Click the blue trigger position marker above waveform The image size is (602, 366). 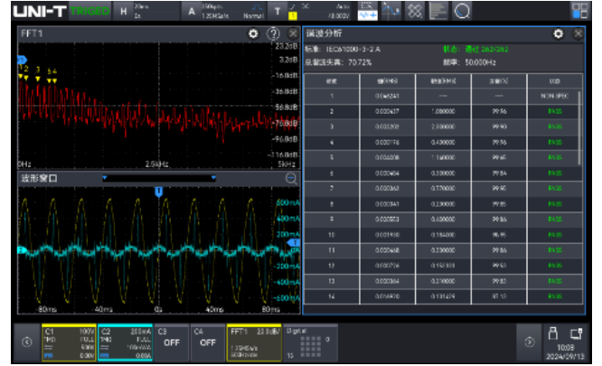point(159,192)
